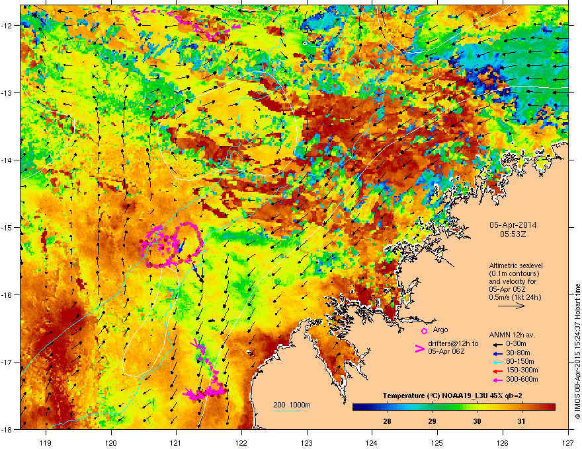Click the colorbar tick label '29'

click(432, 421)
